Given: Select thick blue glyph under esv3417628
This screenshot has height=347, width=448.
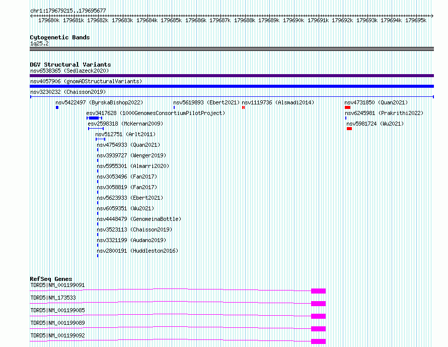Looking at the screenshot, I should [94, 118].
